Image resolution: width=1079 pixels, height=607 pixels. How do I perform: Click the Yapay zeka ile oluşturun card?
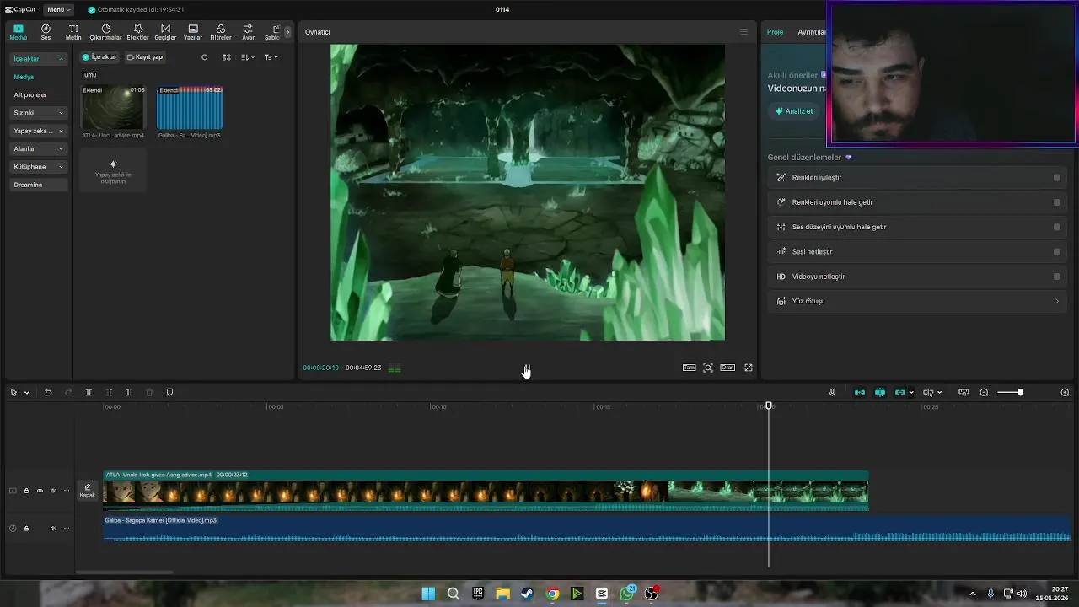(x=113, y=169)
